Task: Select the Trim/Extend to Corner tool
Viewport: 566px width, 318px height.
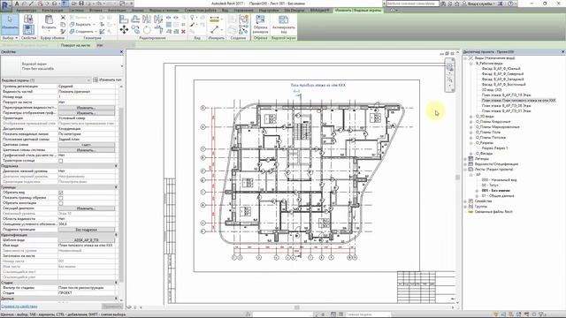Action: pyautogui.click(x=158, y=30)
